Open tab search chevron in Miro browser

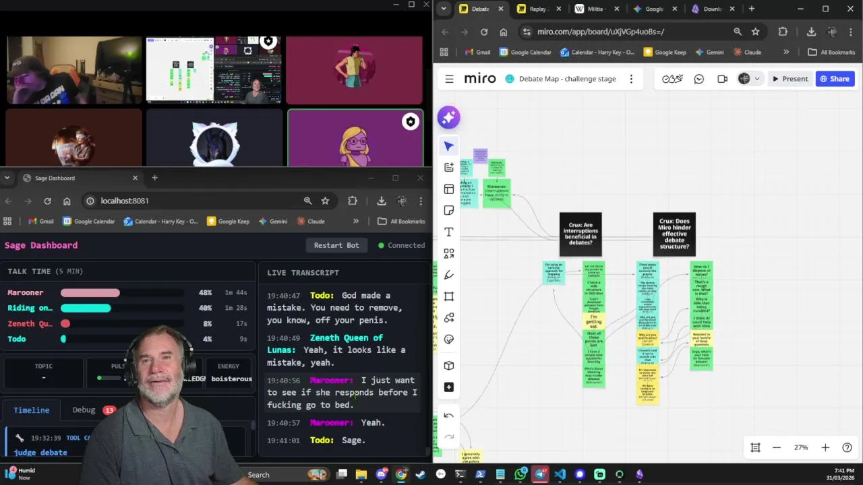click(x=444, y=9)
